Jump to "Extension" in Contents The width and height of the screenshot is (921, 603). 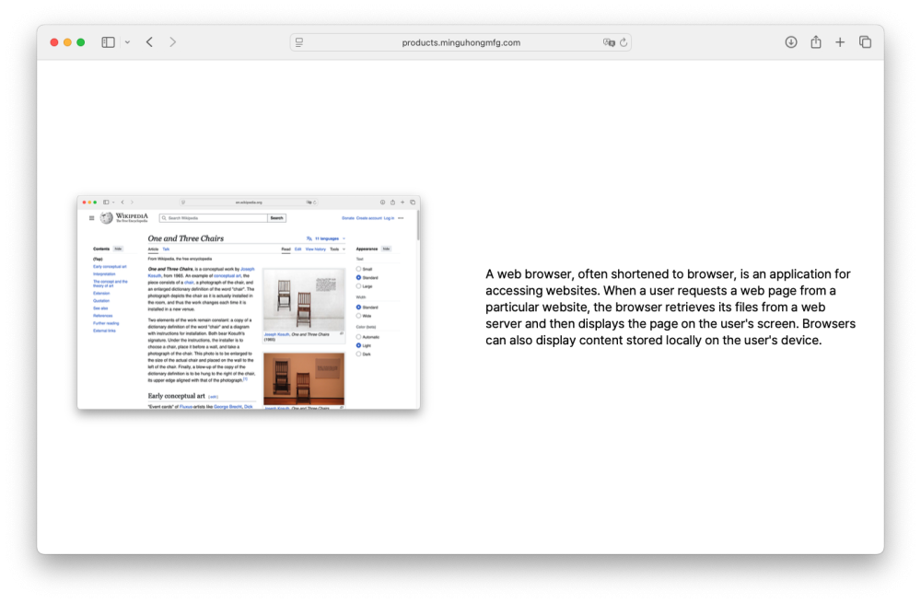(101, 293)
